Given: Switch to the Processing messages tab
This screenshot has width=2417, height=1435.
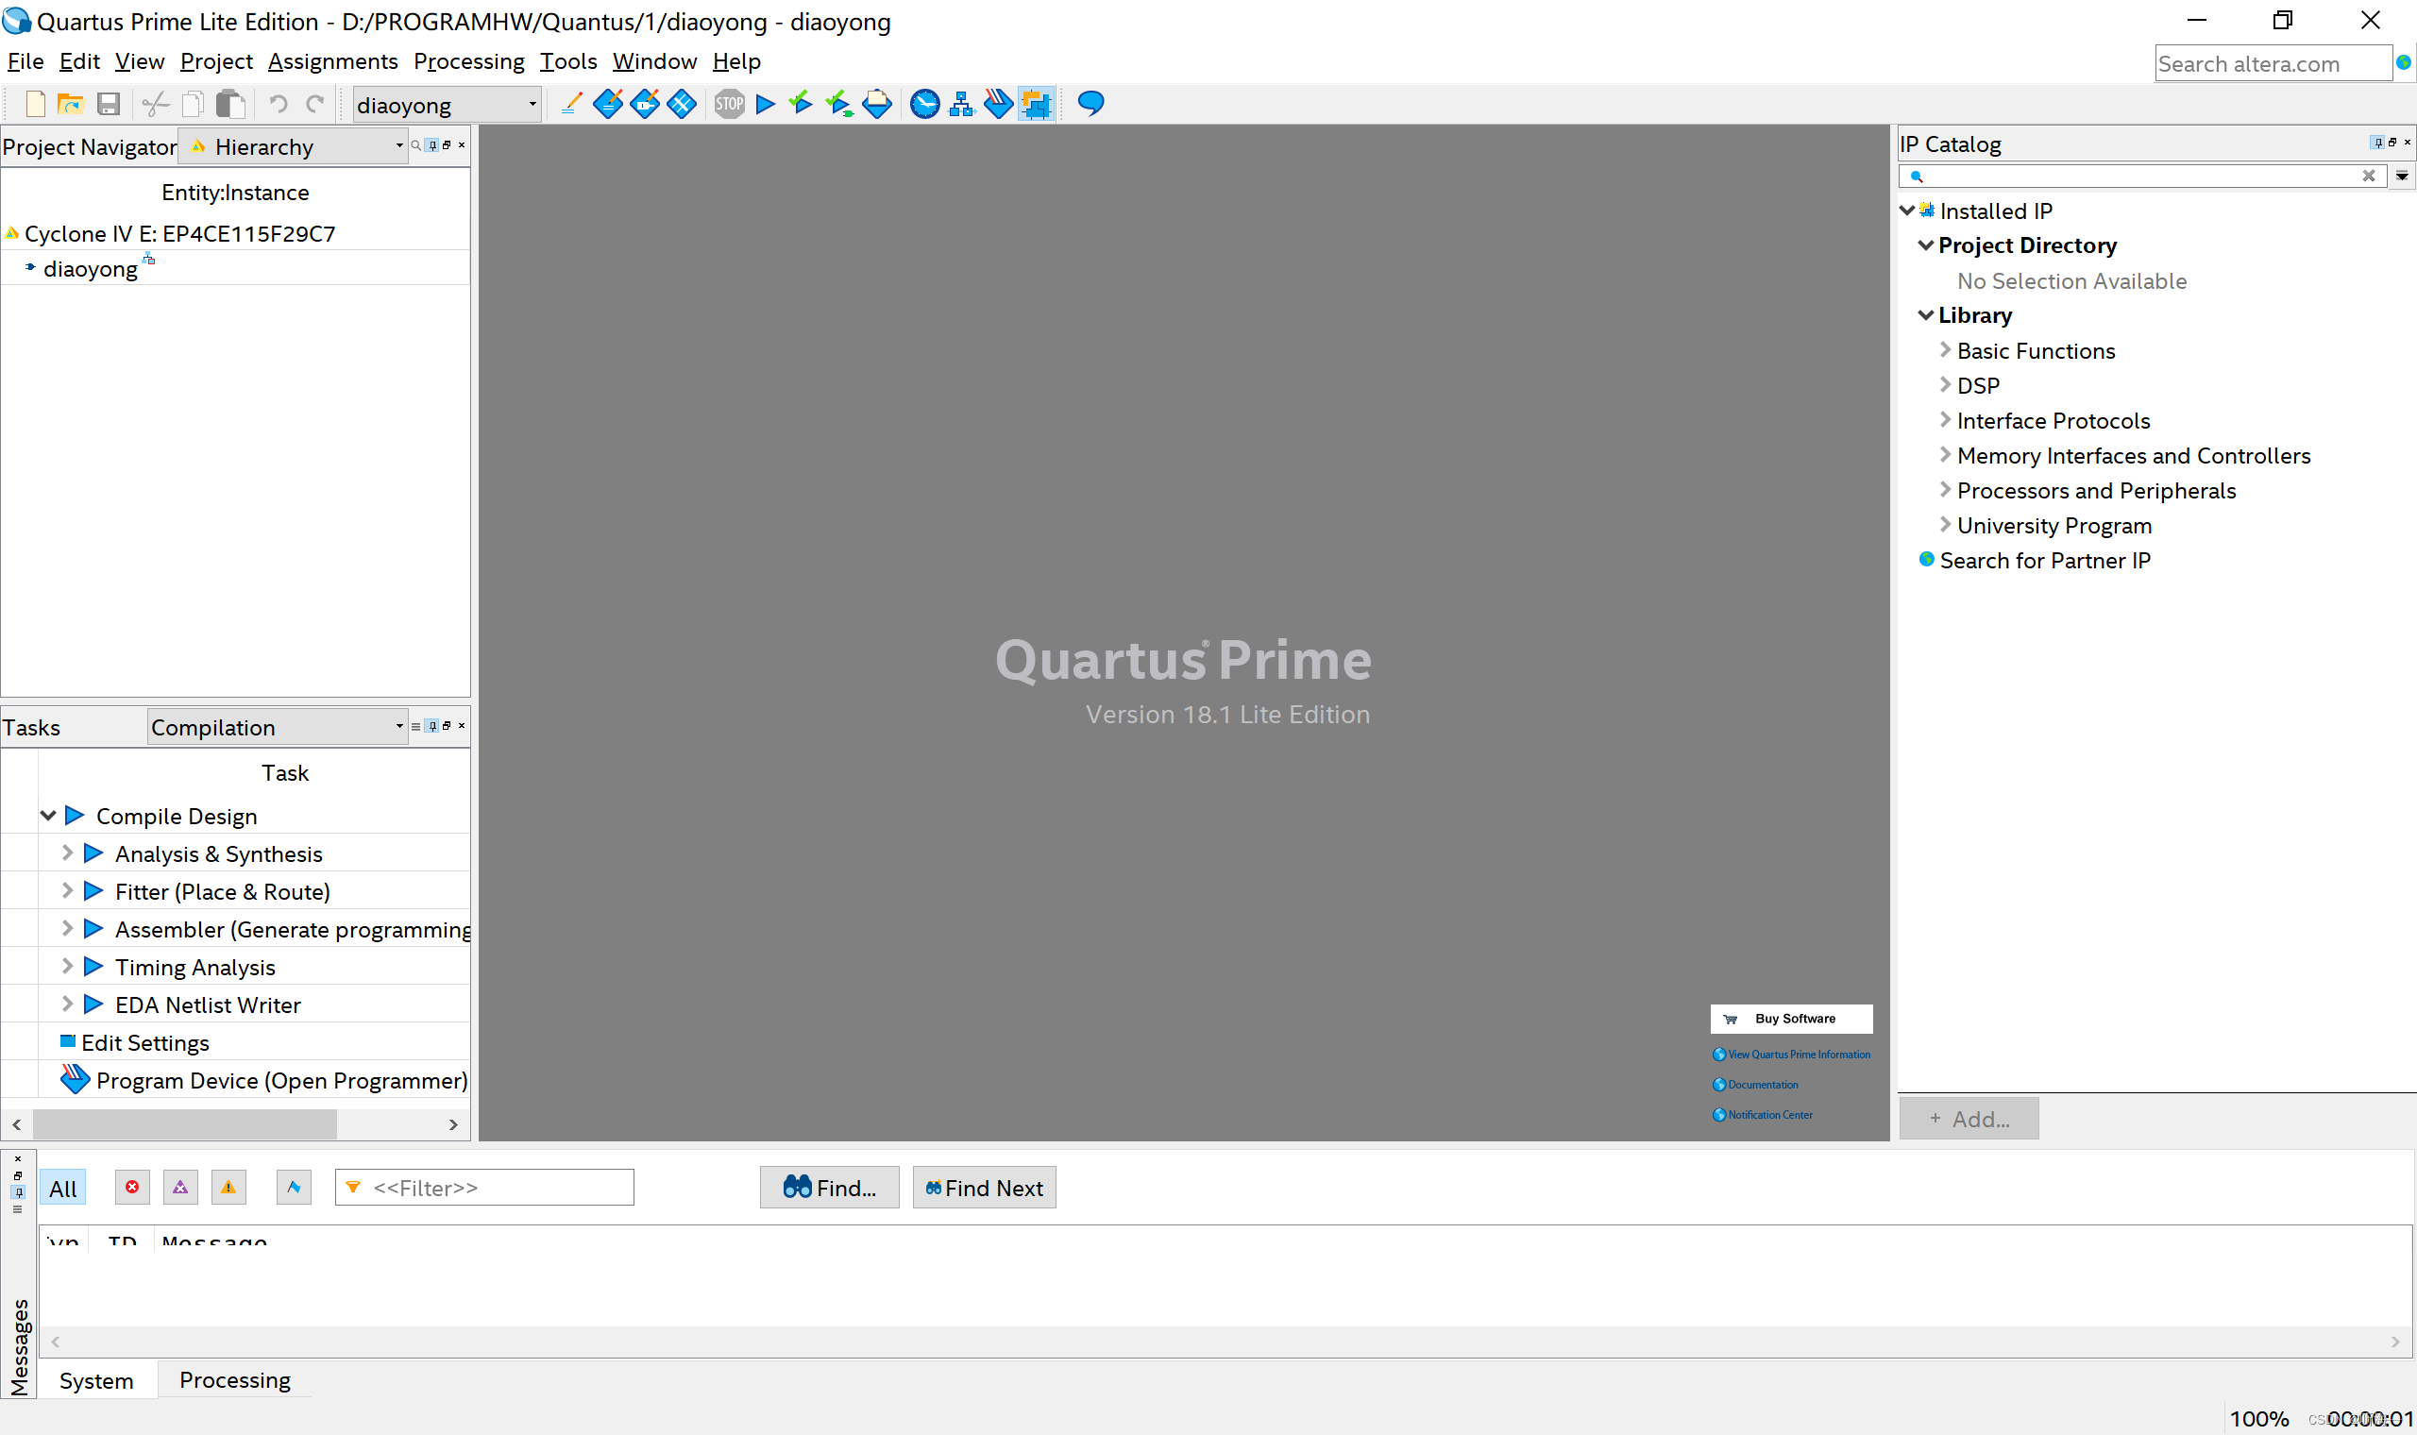Looking at the screenshot, I should [234, 1380].
